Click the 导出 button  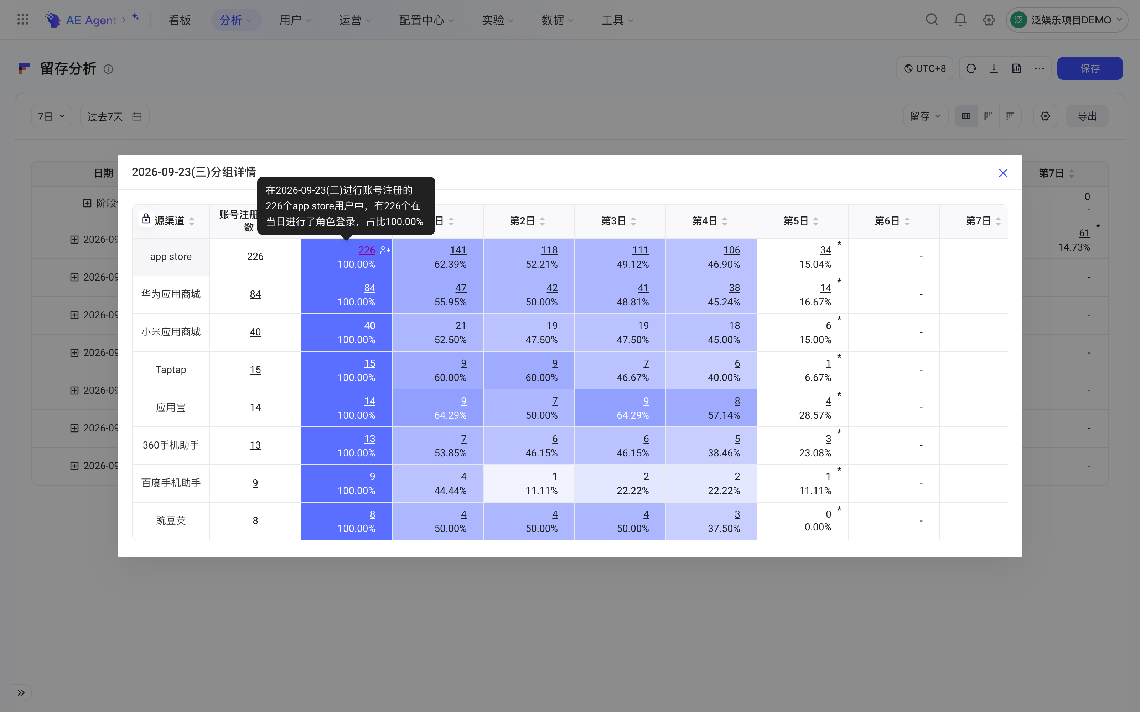coord(1087,116)
